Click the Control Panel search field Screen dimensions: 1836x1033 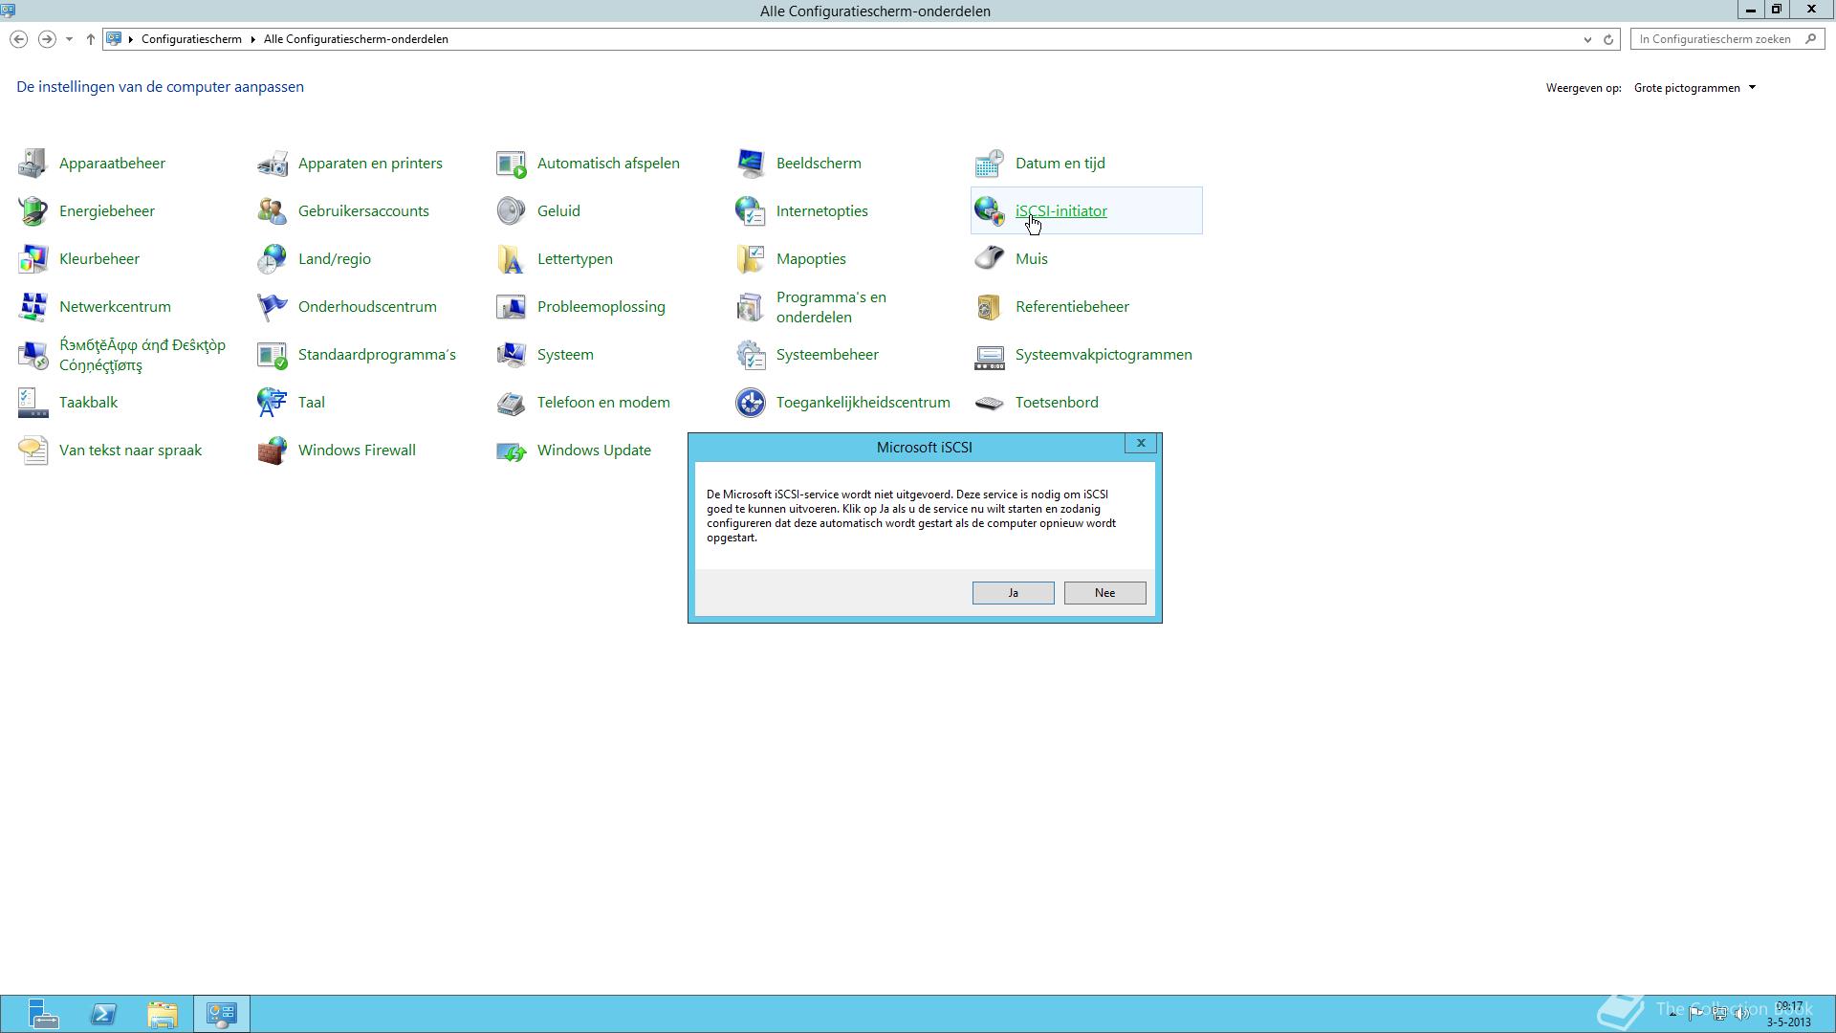point(1726,39)
